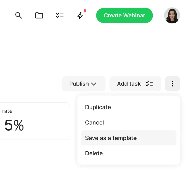Click the rate card showing 5%
Screen dimensions: 195x195
[x=35, y=121]
